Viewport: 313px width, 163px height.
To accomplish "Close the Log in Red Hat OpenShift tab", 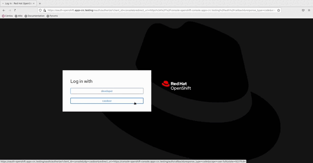I will 34,3.
